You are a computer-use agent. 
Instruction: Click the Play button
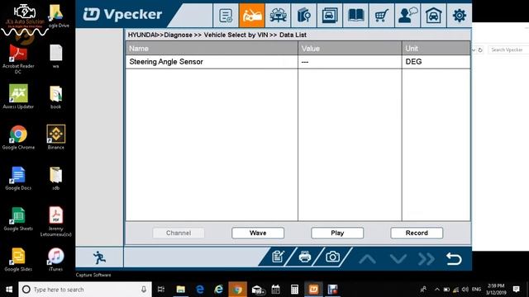point(337,233)
